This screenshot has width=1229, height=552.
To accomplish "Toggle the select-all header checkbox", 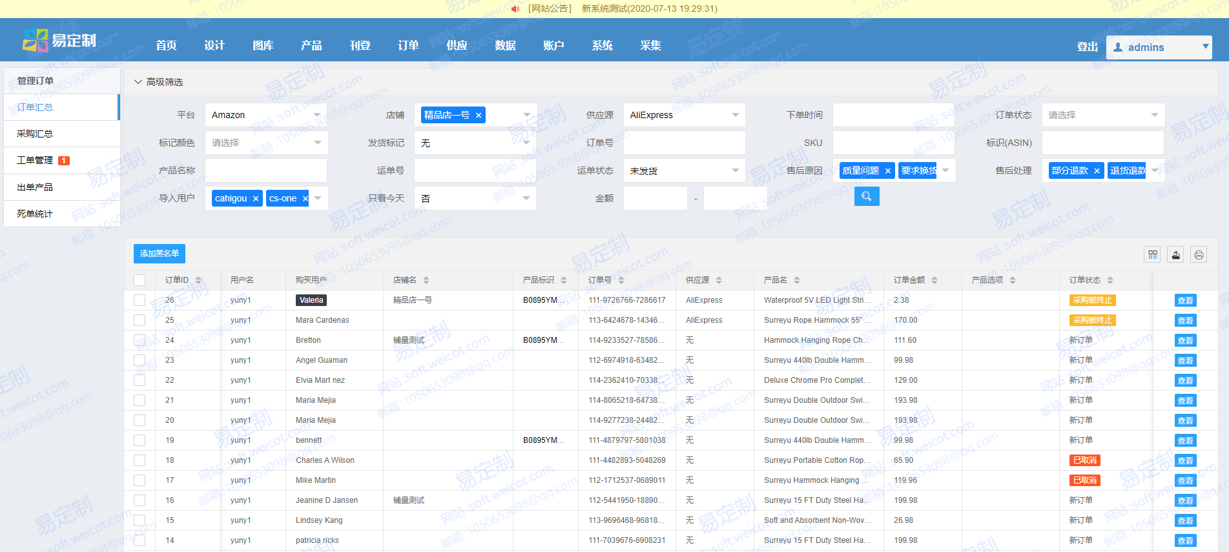I will (x=139, y=280).
